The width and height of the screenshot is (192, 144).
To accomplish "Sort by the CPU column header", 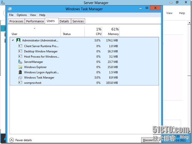I will point(93,32).
